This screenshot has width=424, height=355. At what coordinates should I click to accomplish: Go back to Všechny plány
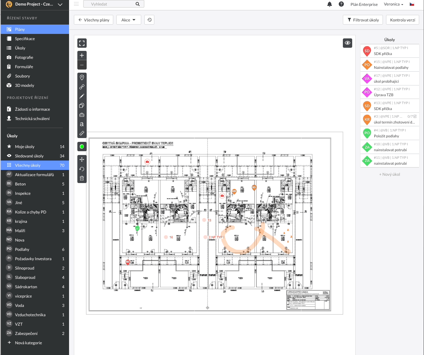[94, 20]
